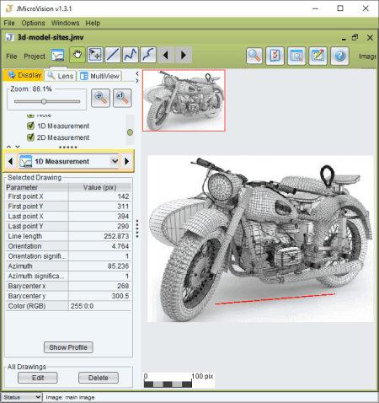
Task: Click the Value (pix) column header
Action: point(100,187)
